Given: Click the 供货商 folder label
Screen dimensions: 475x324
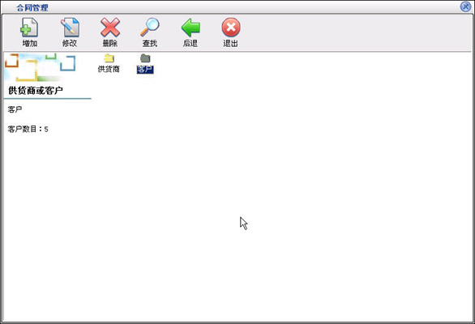Looking at the screenshot, I should point(109,69).
